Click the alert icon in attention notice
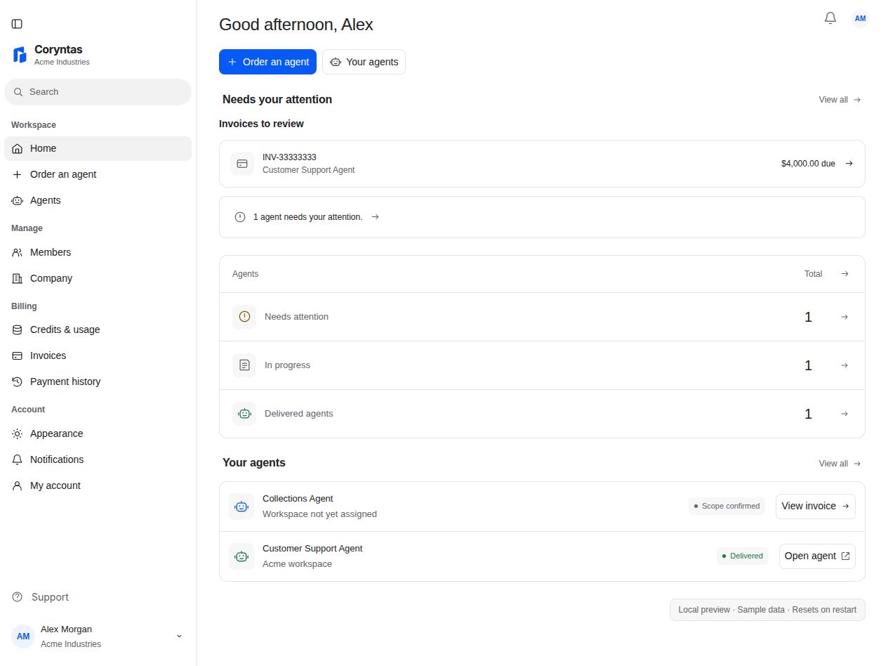Viewport: 888px width, 666px height. 240,217
